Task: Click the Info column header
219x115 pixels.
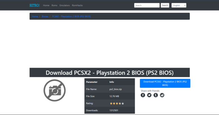Action: point(112,82)
